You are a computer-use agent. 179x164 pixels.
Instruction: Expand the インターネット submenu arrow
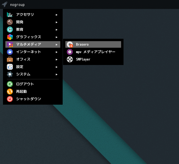[56, 52]
